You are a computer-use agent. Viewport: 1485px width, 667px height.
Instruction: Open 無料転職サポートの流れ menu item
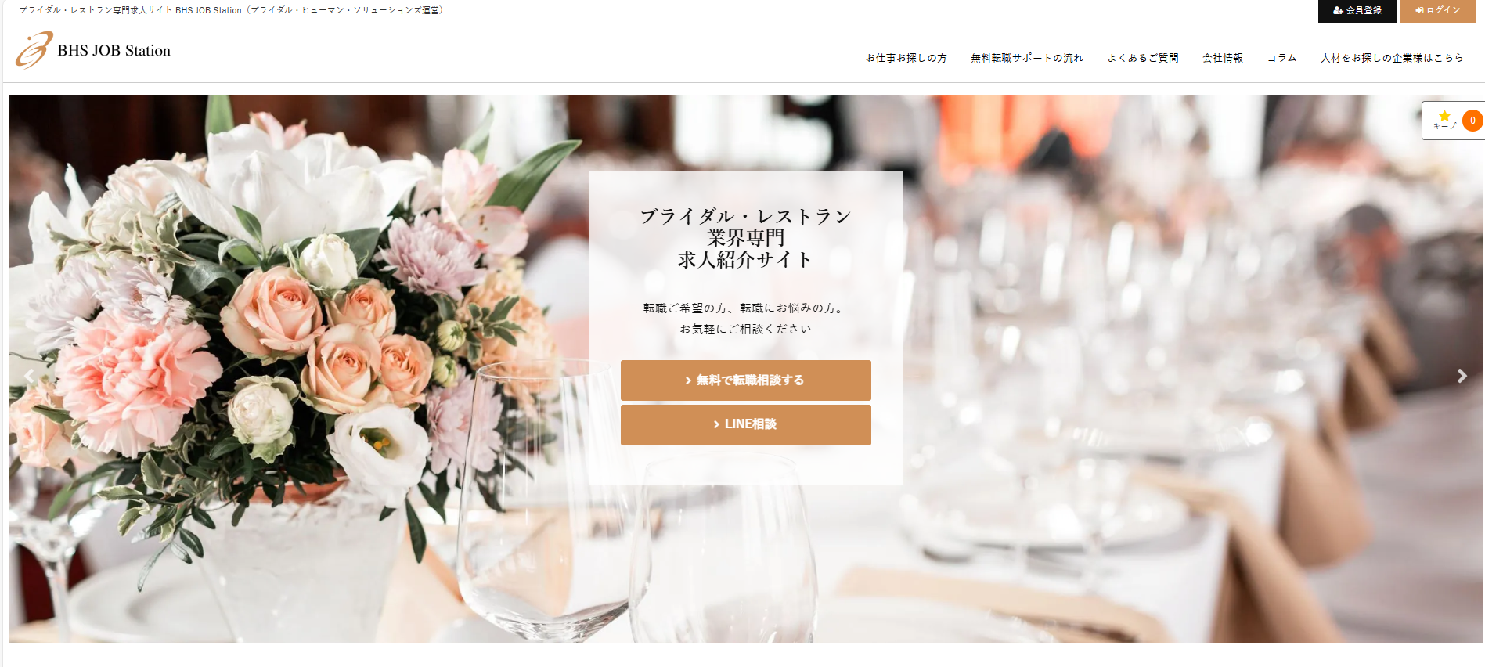[x=1026, y=58]
